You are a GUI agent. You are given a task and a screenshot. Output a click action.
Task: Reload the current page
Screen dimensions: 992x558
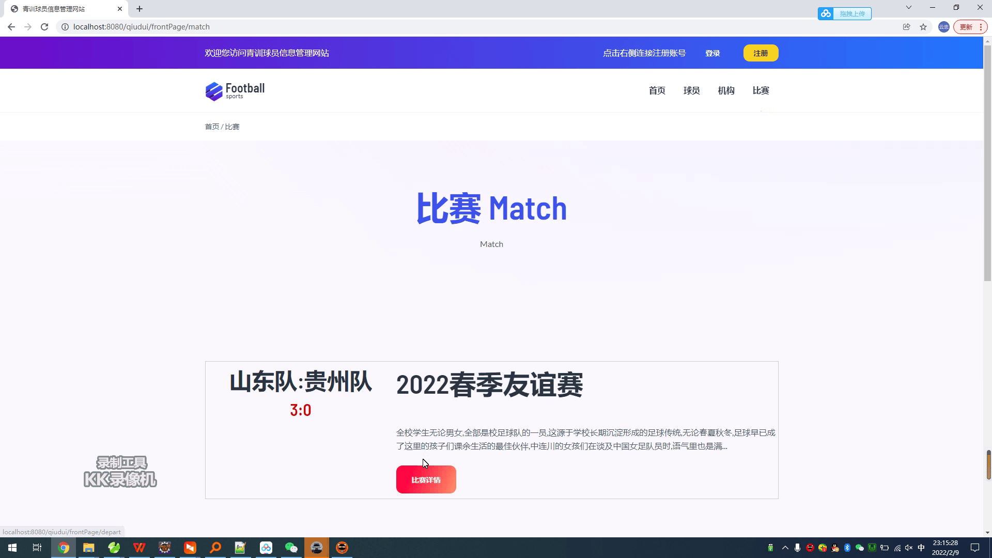tap(44, 26)
